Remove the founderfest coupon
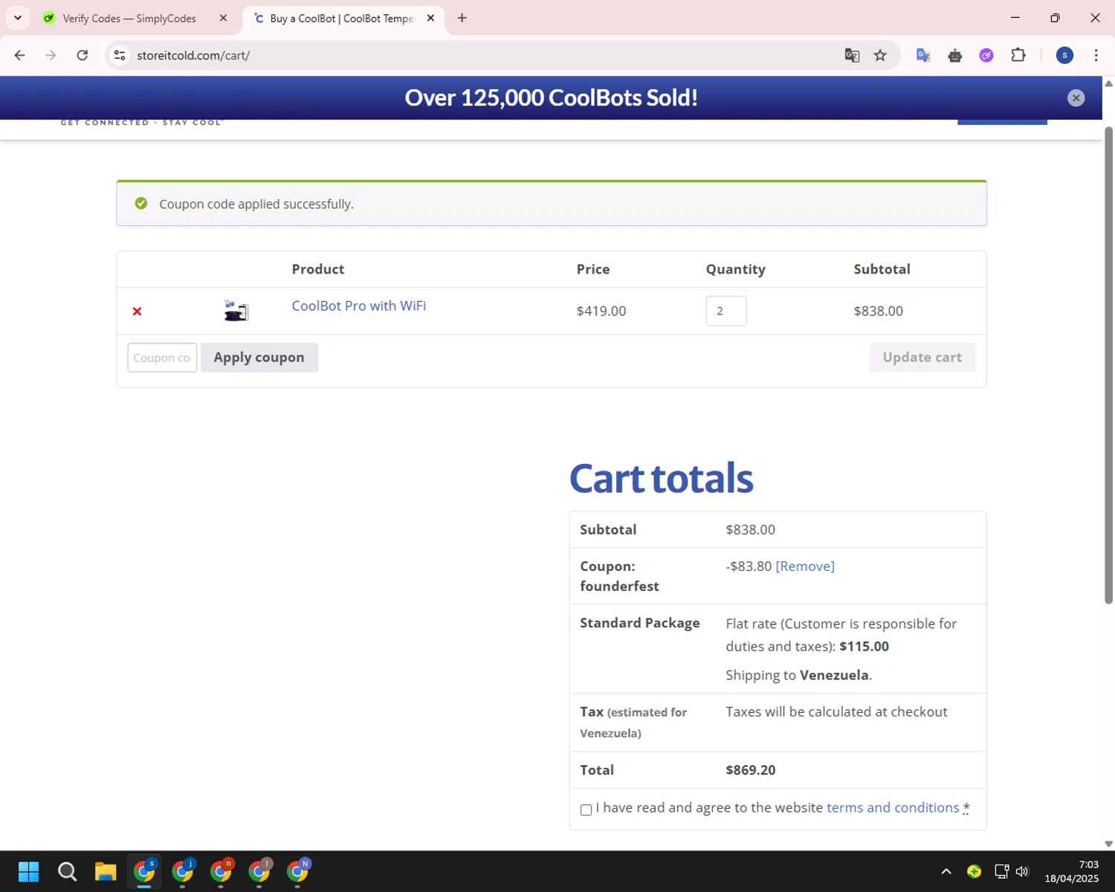The height and width of the screenshot is (892, 1115). click(805, 566)
